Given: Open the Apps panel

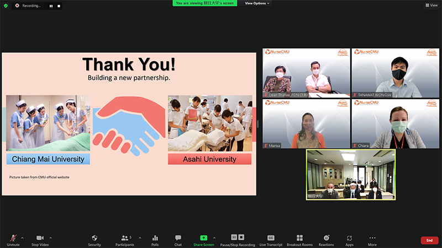Looking at the screenshot, I should (x=349, y=240).
